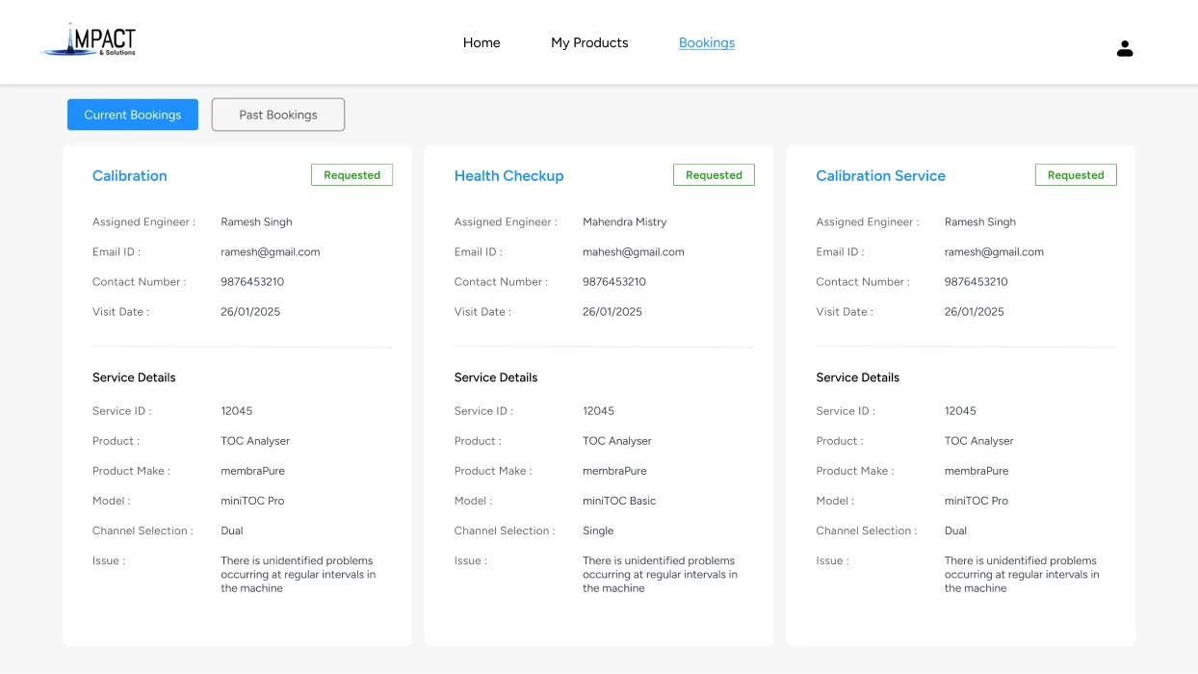Click Service ID 12045 in the Calibration Service card
The image size is (1198, 674).
tap(960, 410)
